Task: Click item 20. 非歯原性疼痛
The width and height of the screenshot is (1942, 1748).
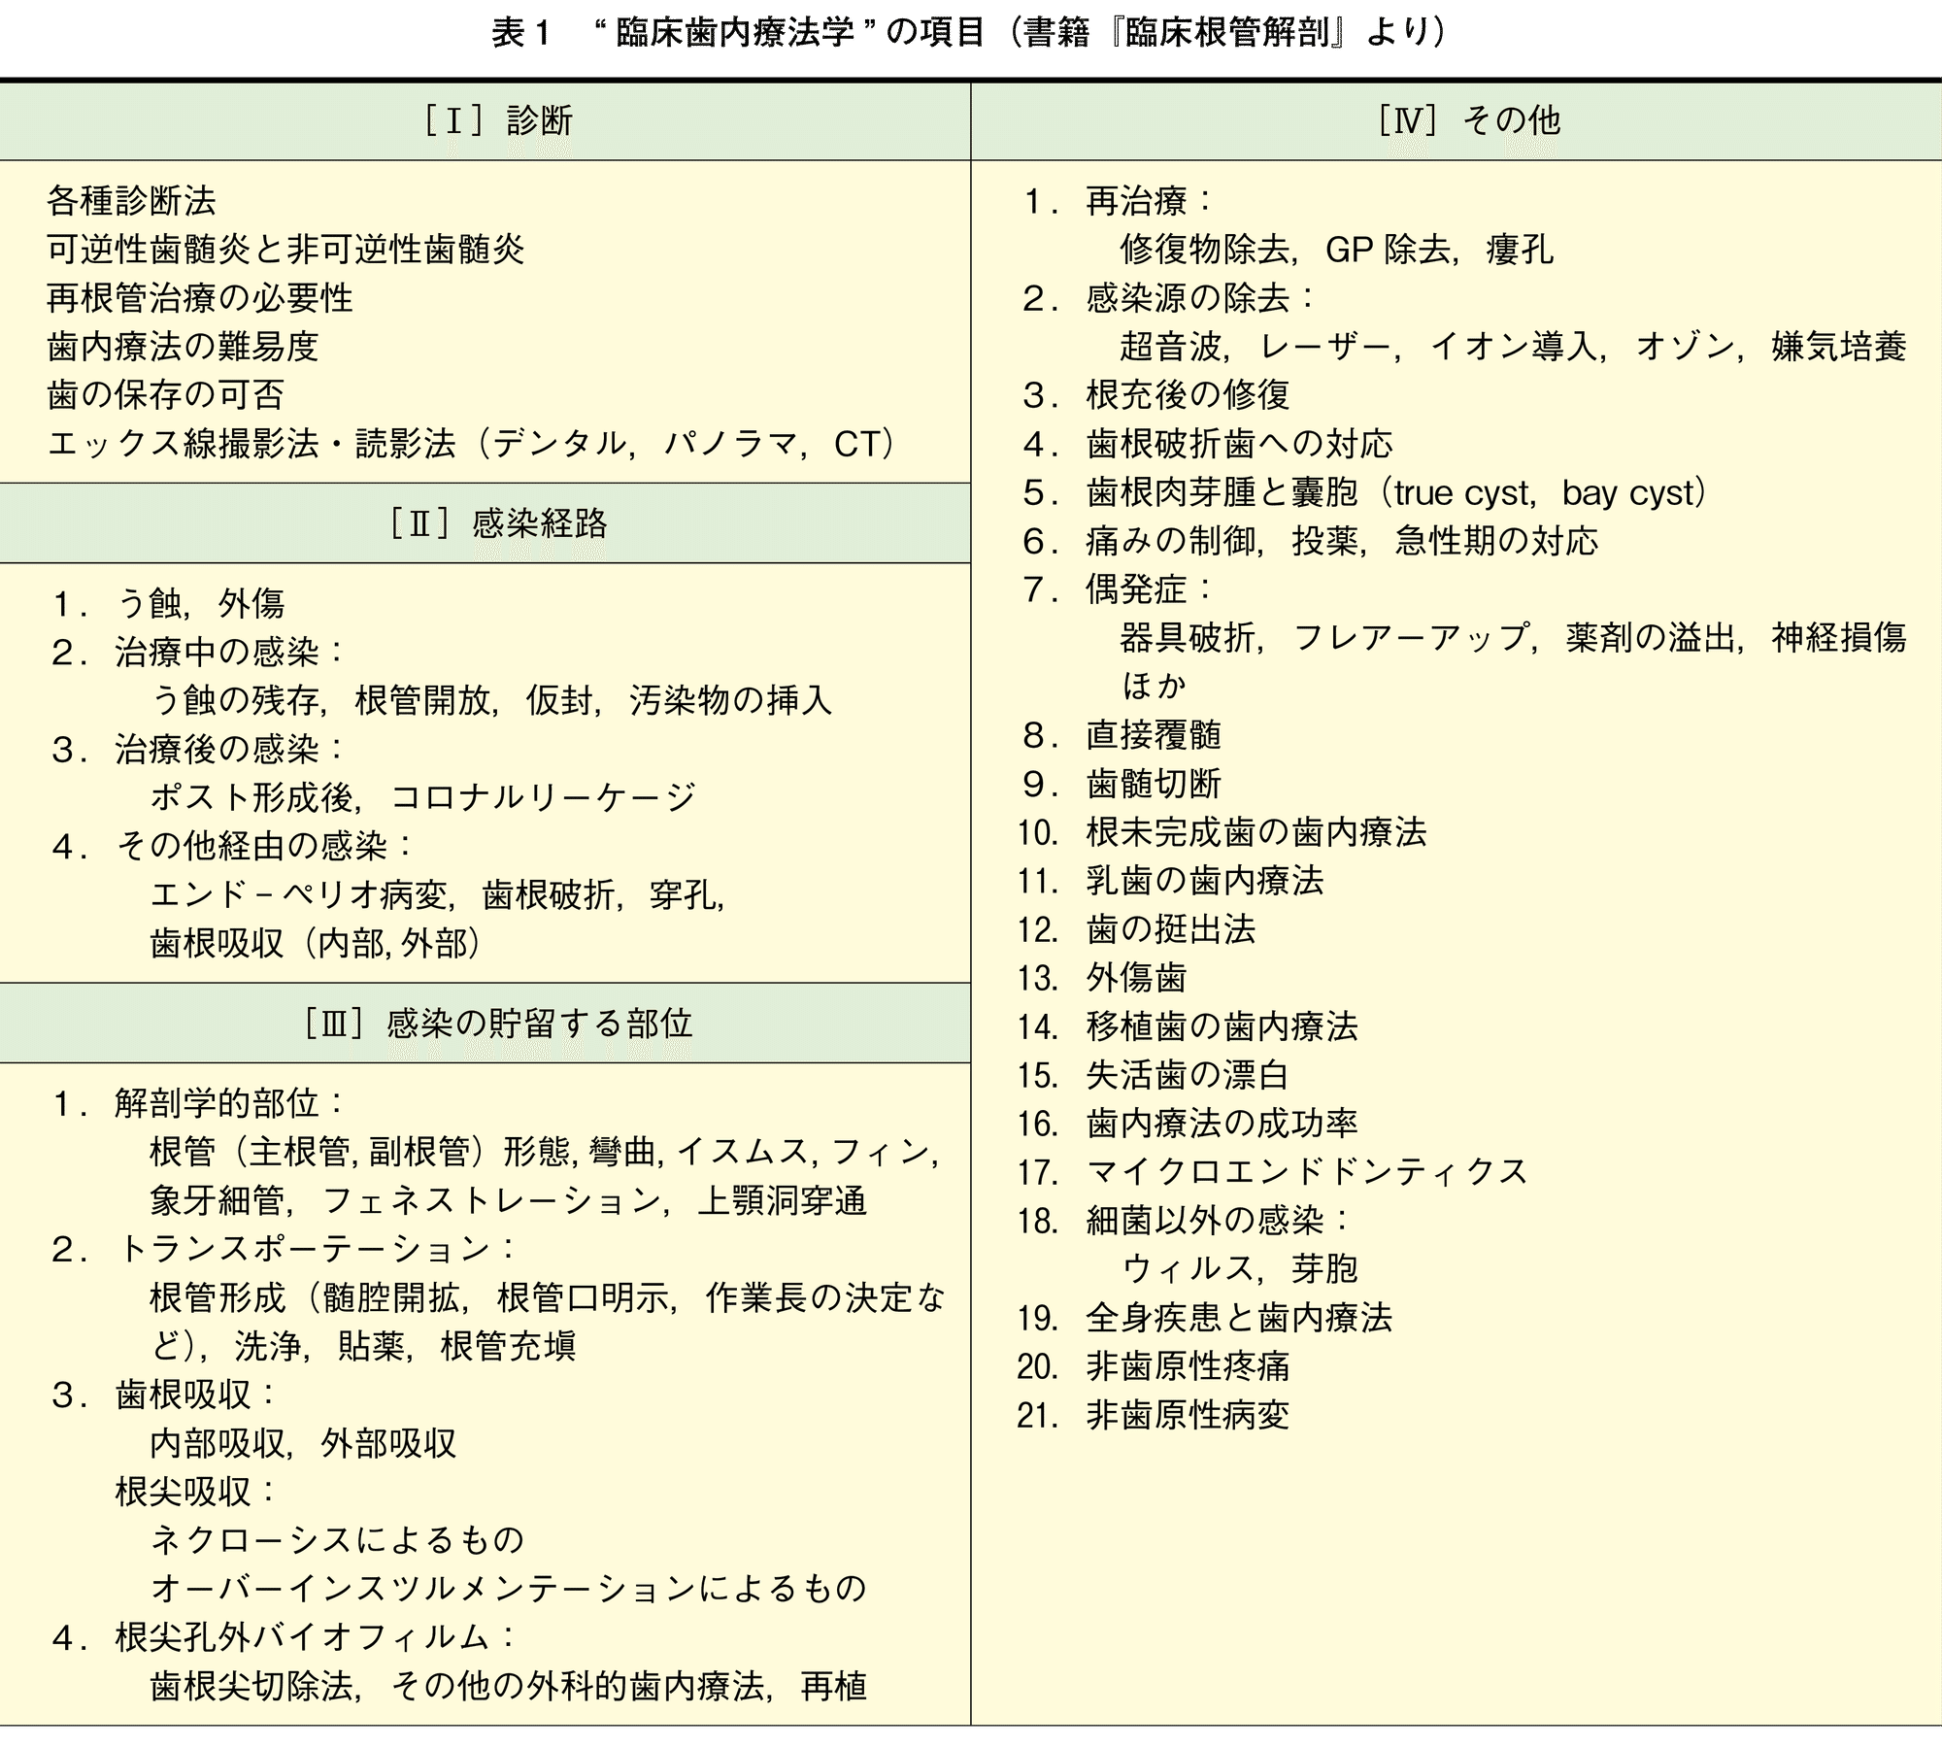Action: click(1154, 1366)
